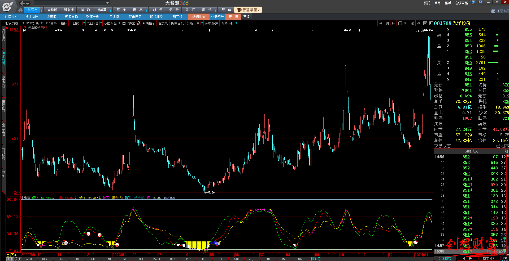
Task: Click the 还原布局 restore layout icon
Action: pyautogui.click(x=493, y=11)
